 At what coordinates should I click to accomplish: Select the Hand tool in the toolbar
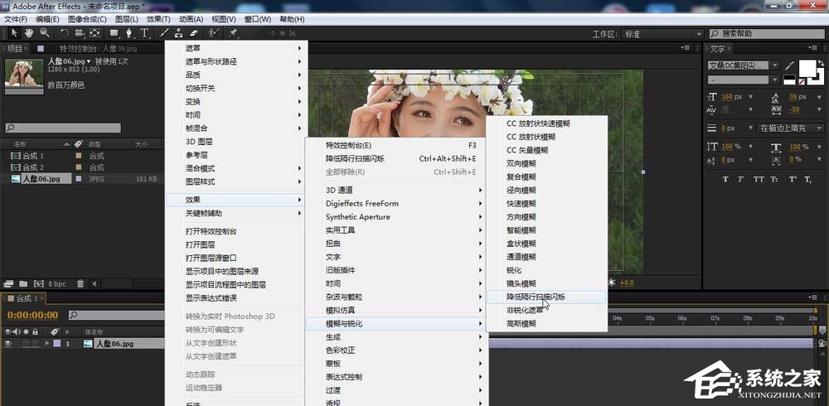[x=29, y=33]
